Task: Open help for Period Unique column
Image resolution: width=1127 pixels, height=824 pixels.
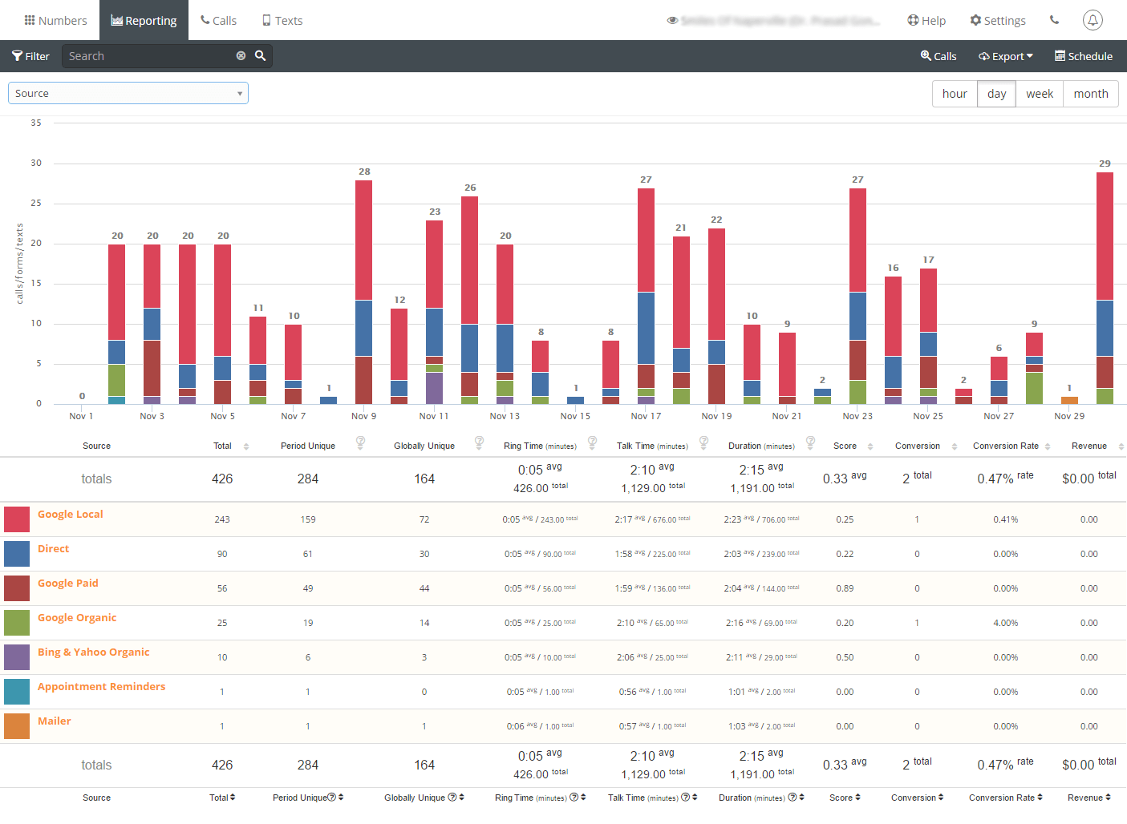Action: pyautogui.click(x=361, y=442)
